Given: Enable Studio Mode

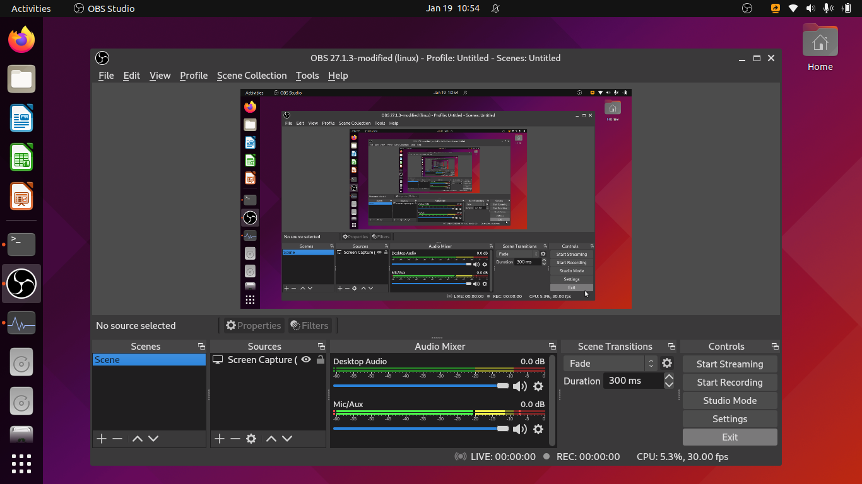Looking at the screenshot, I should coord(730,401).
